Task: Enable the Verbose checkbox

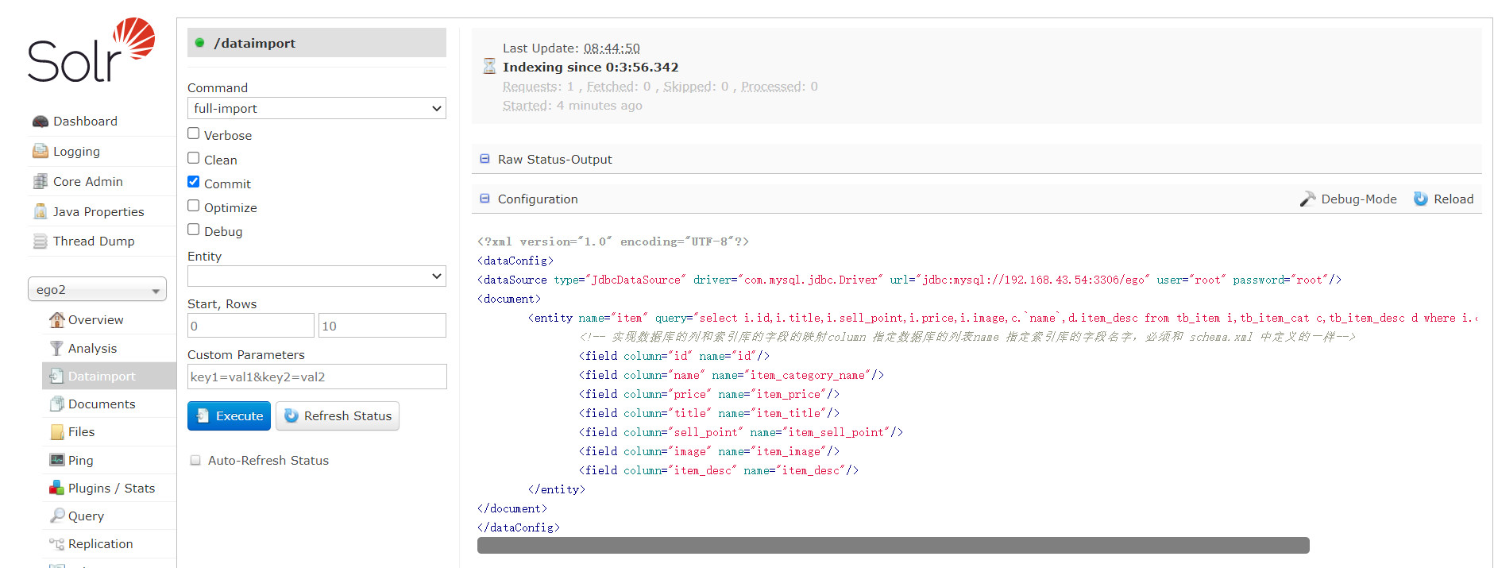Action: pyautogui.click(x=194, y=133)
